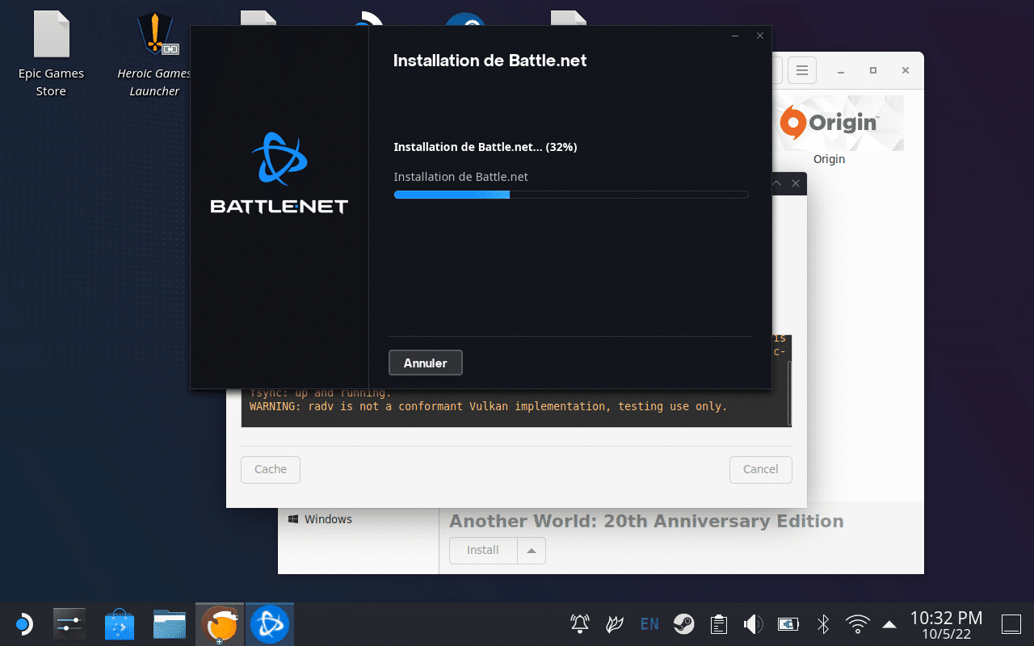Select the Origin thumbnail in Lutris window

click(x=829, y=124)
